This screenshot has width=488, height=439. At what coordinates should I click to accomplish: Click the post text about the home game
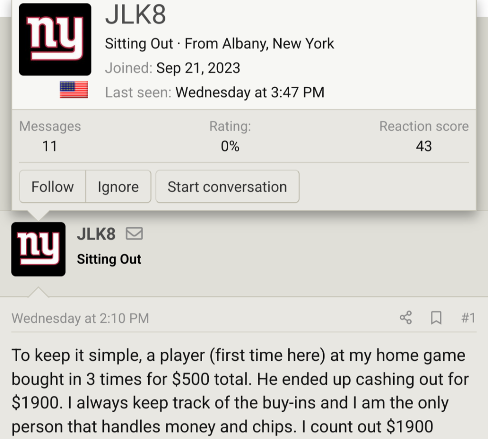238,391
